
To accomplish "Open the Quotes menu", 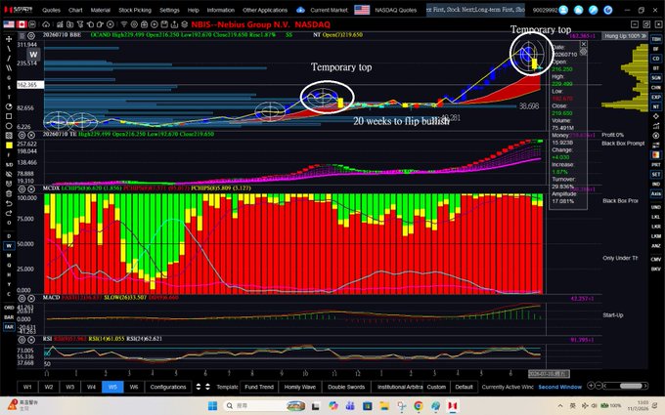I will (51, 10).
